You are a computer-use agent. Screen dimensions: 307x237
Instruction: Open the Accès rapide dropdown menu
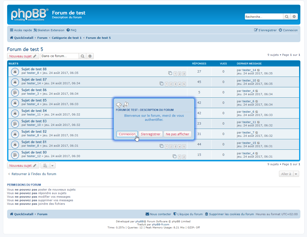[21, 30]
